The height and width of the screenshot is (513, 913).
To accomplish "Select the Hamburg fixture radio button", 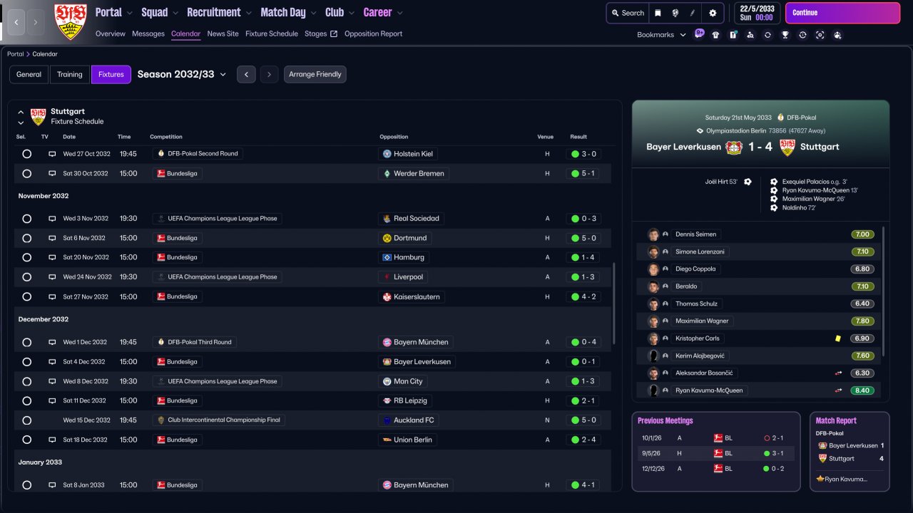I will click(x=26, y=258).
